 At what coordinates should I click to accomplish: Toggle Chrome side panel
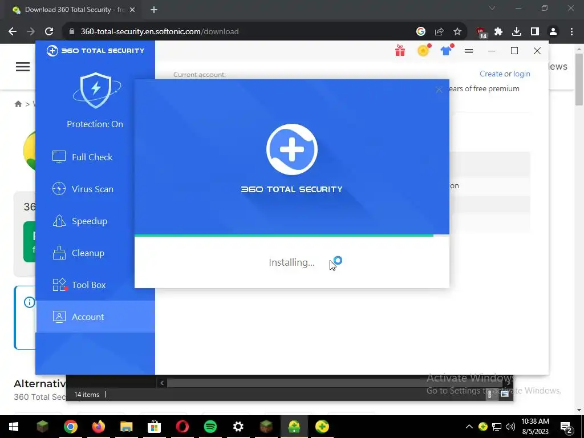point(535,32)
